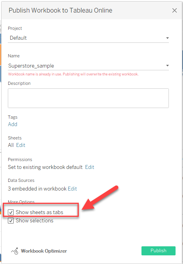Click the Show sheets as tabs label
Viewport: 183px width, 264px height.
(x=40, y=213)
